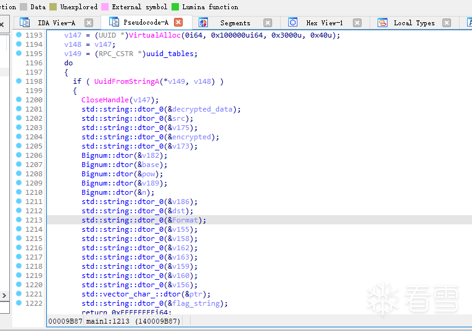This screenshot has width=472, height=331.
Task: Click the encrypted variable on line 1204
Action: [191, 137]
